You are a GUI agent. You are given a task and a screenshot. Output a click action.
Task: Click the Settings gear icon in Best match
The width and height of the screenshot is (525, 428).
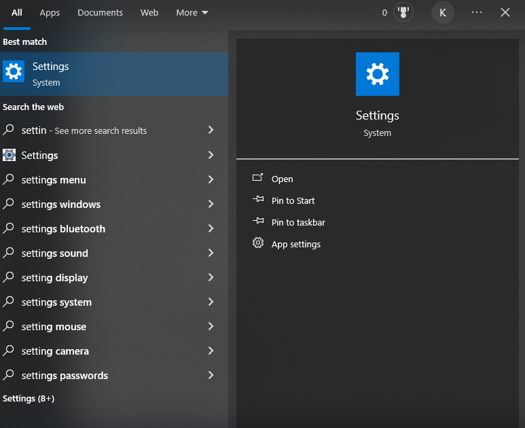14,71
